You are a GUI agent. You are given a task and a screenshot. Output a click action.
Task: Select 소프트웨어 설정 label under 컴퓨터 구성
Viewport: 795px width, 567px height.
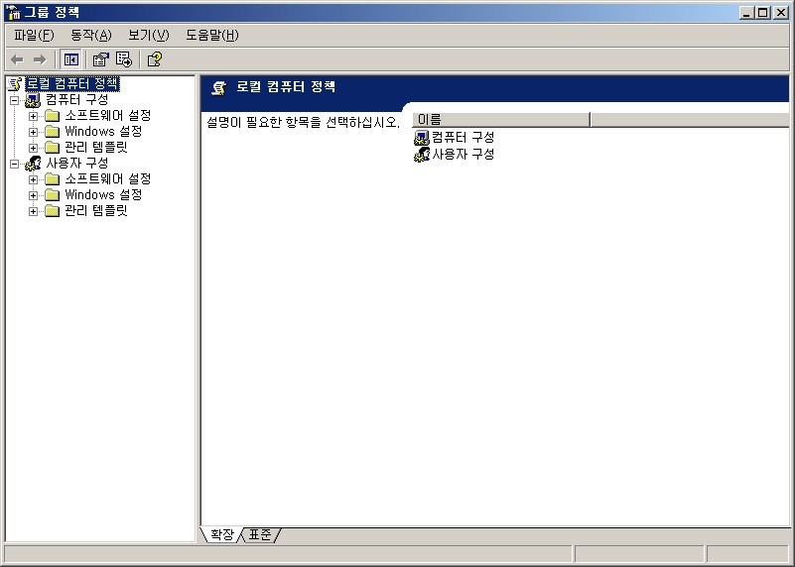pos(108,116)
